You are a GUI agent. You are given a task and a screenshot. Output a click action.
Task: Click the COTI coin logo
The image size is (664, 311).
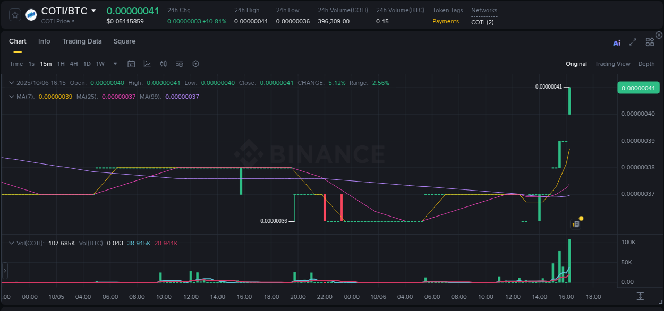point(31,14)
